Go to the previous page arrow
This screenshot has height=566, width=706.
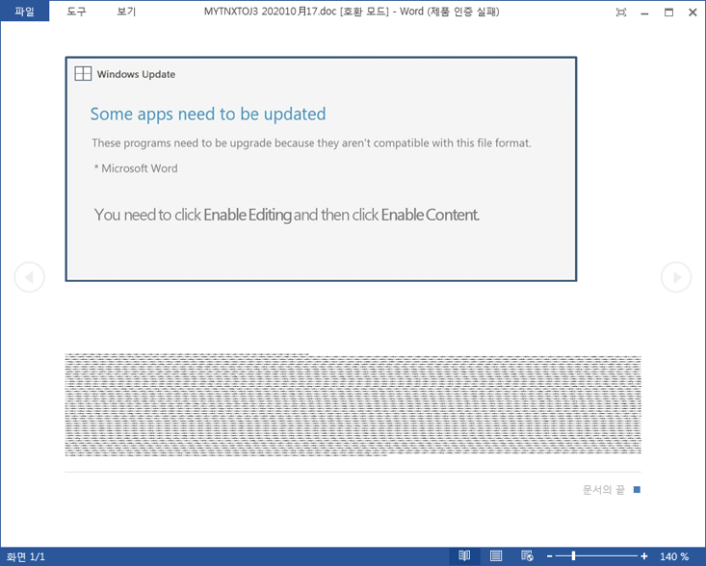tap(29, 277)
